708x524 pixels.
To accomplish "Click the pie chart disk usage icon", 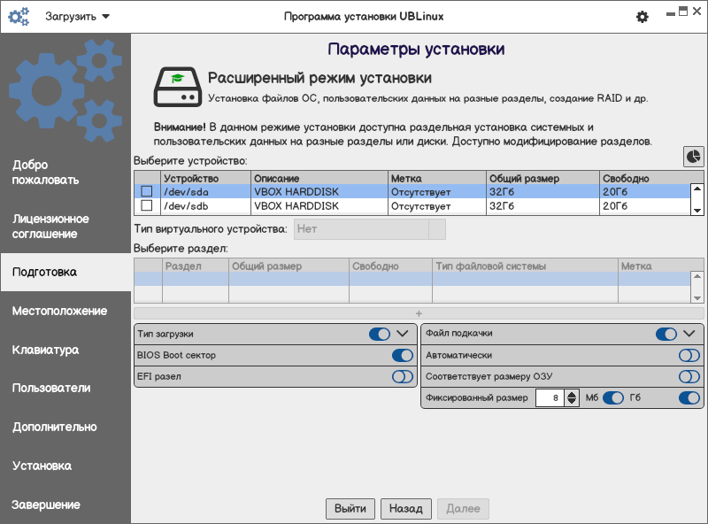I will click(693, 156).
